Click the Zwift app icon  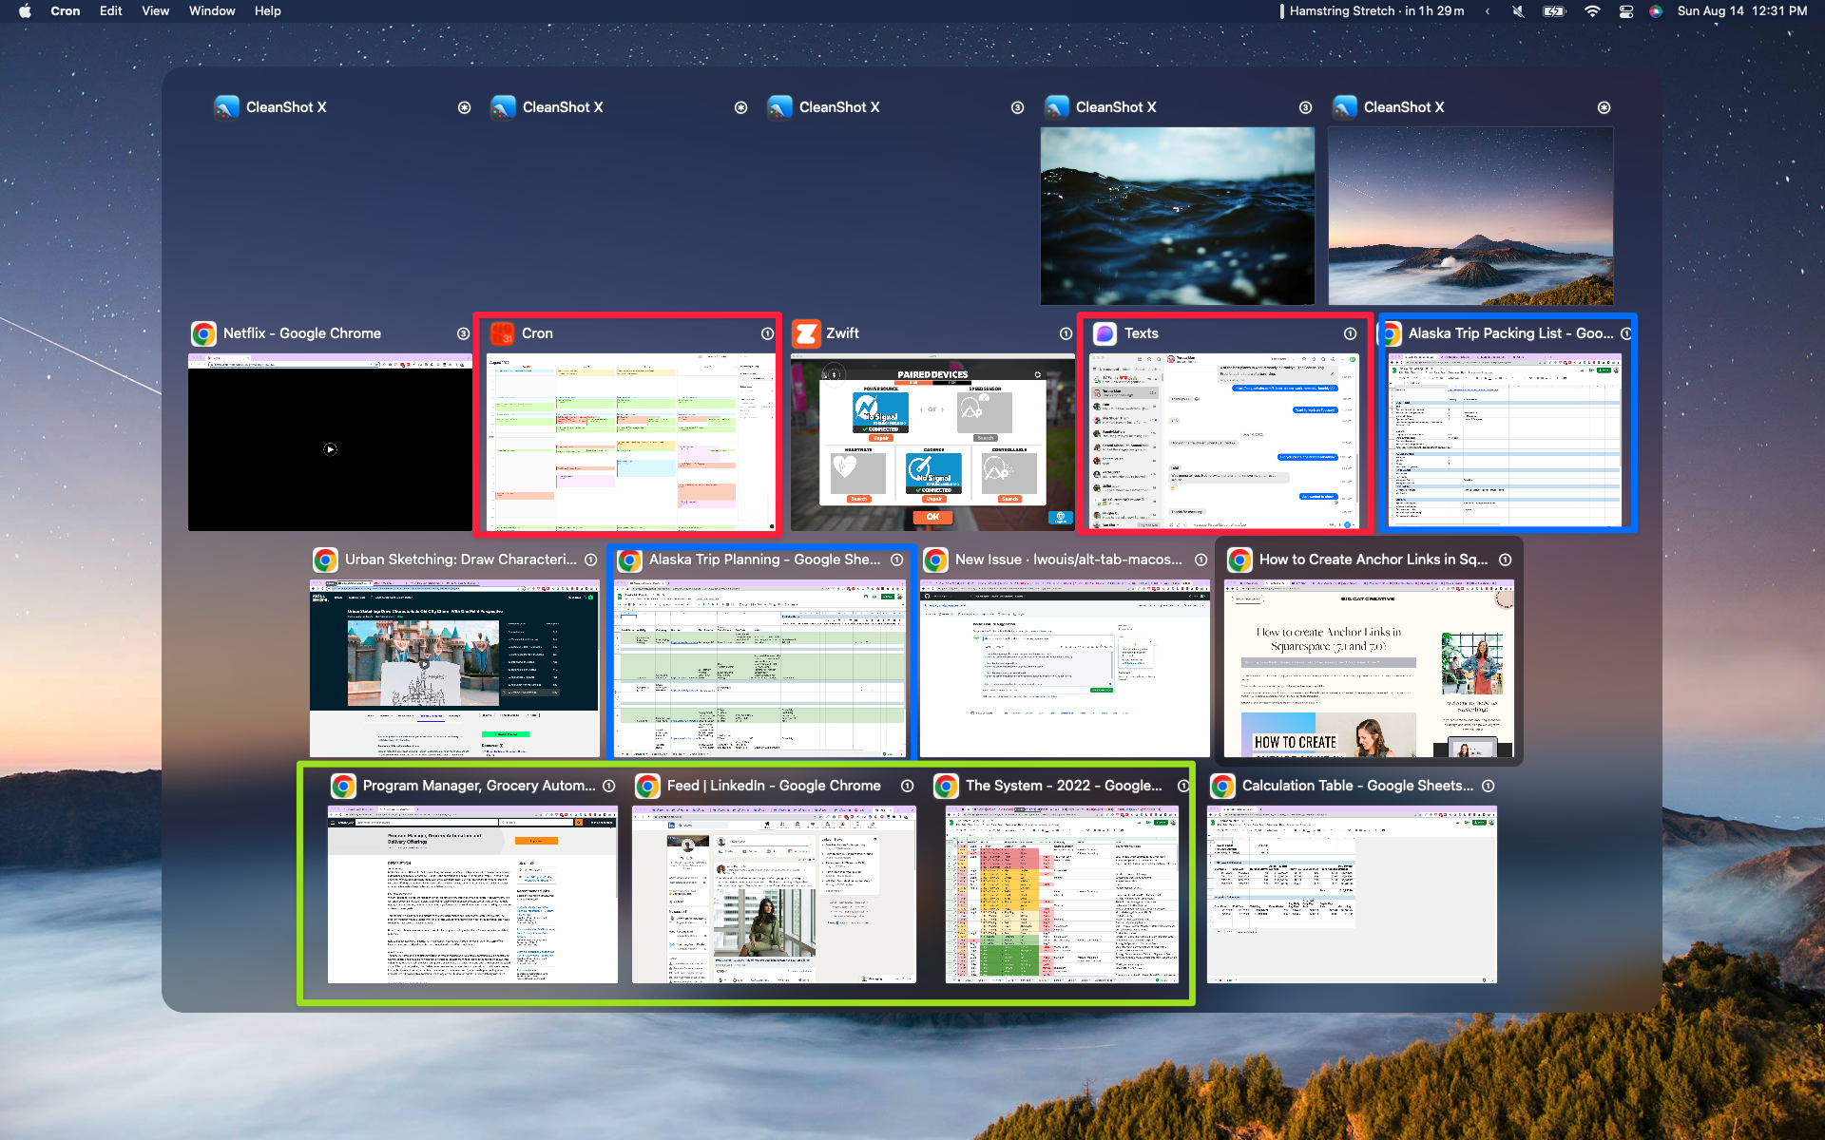(x=806, y=333)
